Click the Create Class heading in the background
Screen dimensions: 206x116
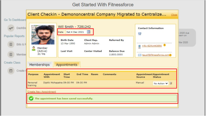click(x=12, y=63)
